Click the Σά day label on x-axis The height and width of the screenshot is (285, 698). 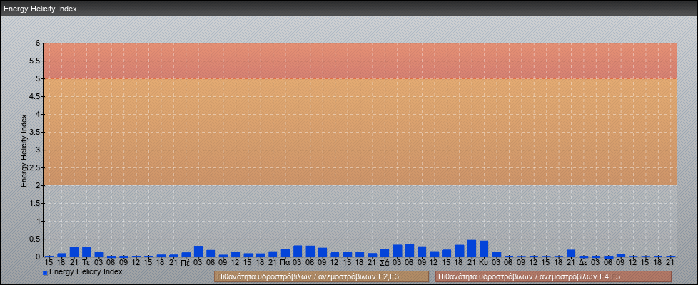pos(385,263)
